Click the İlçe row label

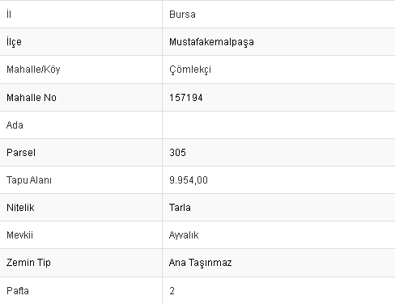click(14, 42)
